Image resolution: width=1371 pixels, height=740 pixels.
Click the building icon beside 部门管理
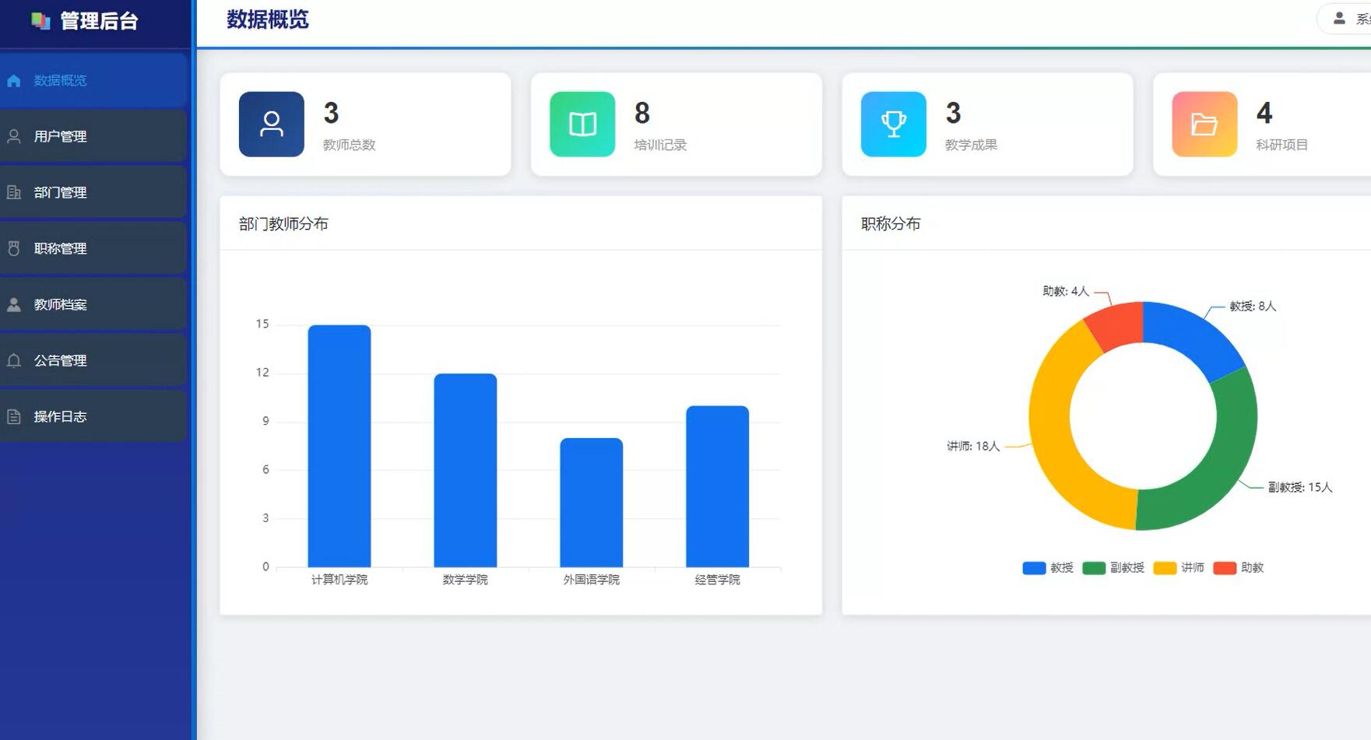(14, 192)
